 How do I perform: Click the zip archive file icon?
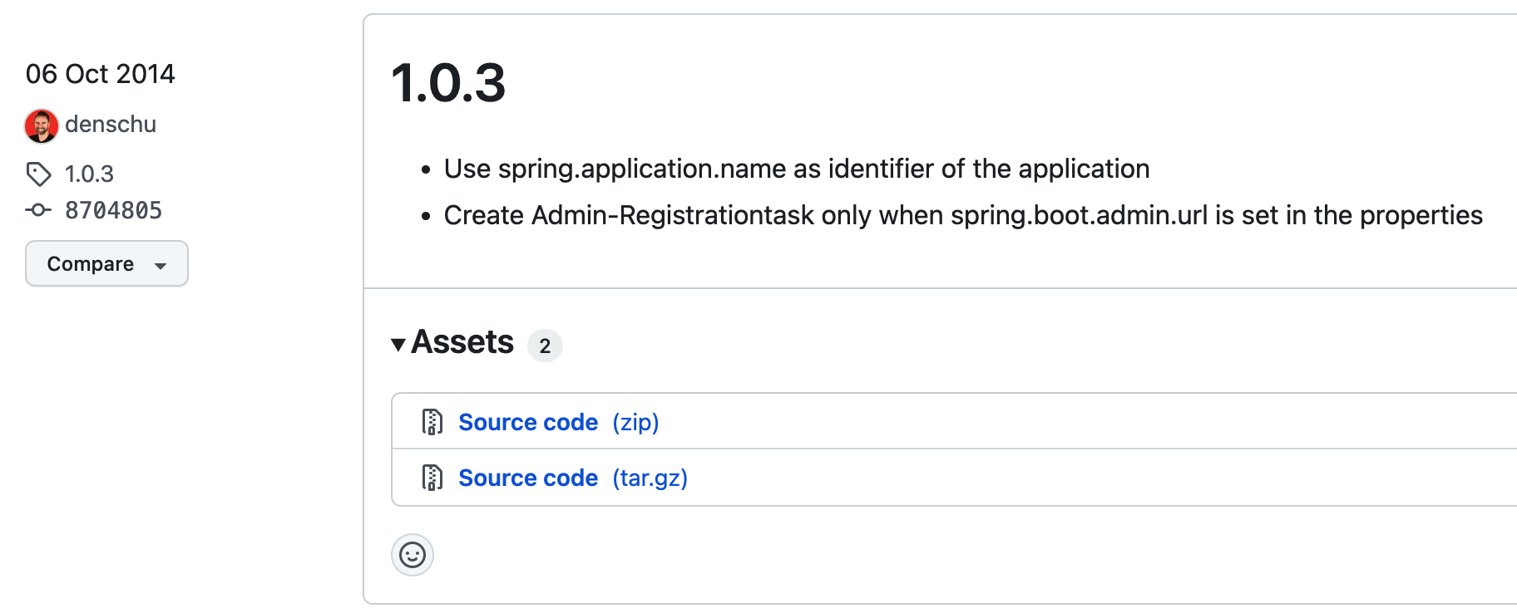point(432,422)
